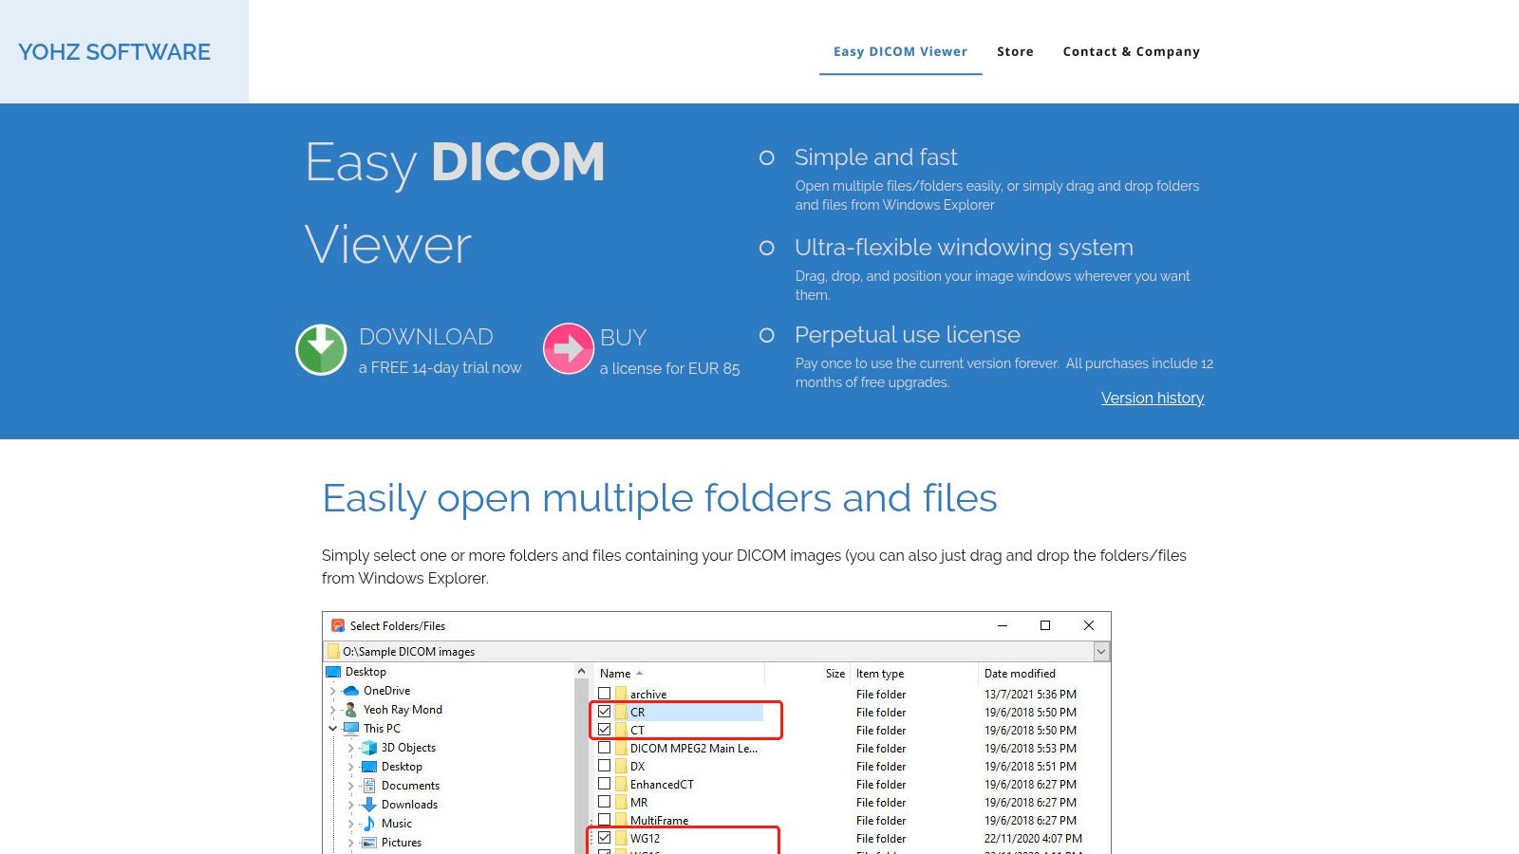Collapse the This PC tree node

(x=331, y=729)
